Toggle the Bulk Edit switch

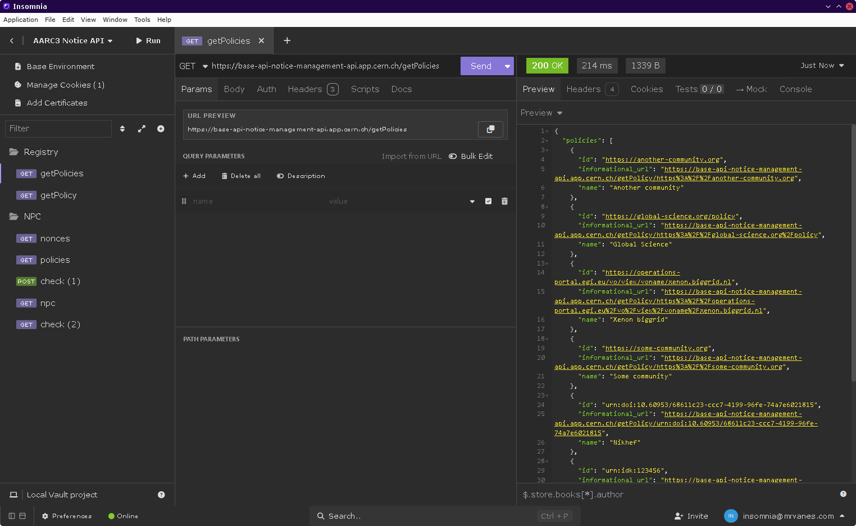[x=453, y=157]
